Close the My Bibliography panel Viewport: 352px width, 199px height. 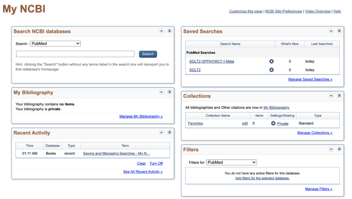click(x=170, y=92)
